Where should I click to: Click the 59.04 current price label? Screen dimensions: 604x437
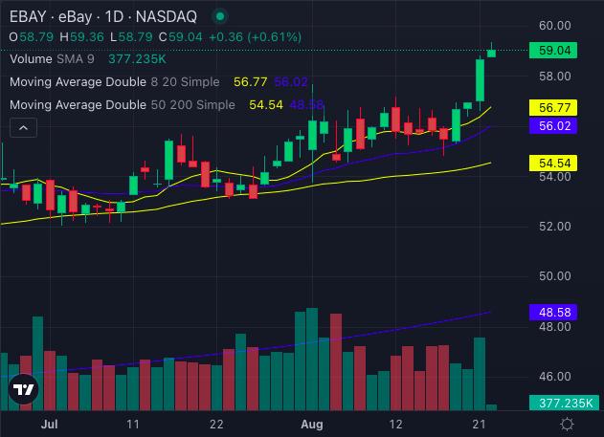tap(553, 51)
